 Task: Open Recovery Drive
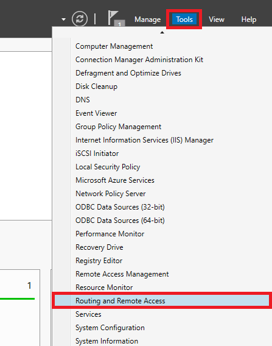[x=99, y=247]
